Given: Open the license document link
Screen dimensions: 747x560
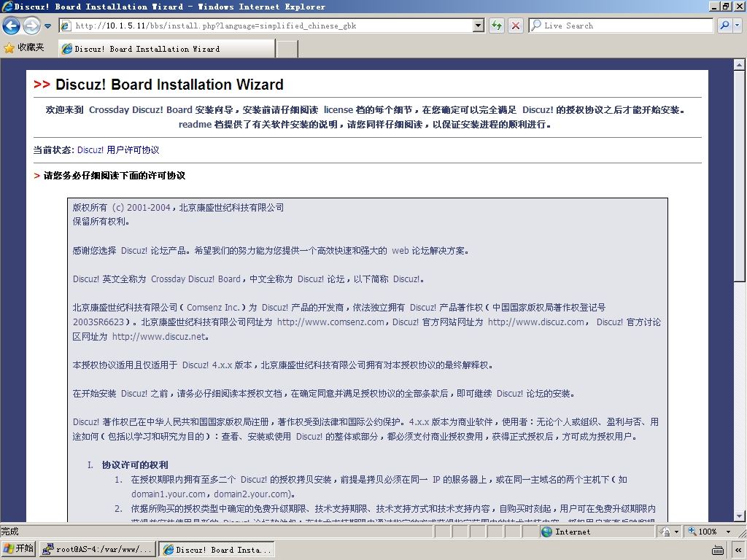Looking at the screenshot, I should [x=338, y=110].
